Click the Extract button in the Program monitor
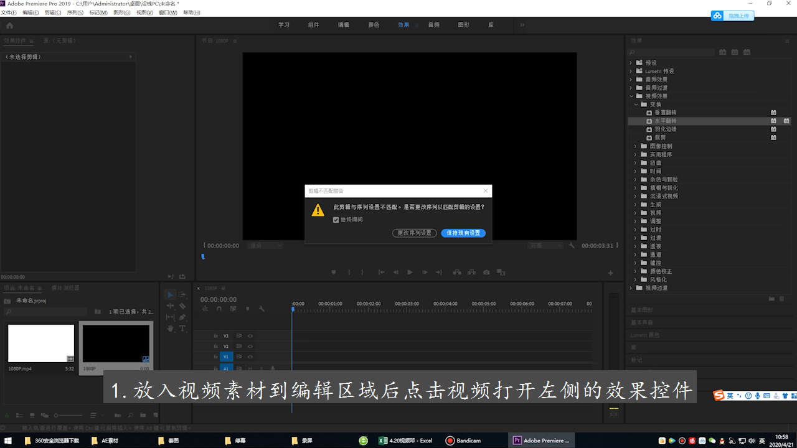Screen dimensions: 797x448 [x=472, y=272]
